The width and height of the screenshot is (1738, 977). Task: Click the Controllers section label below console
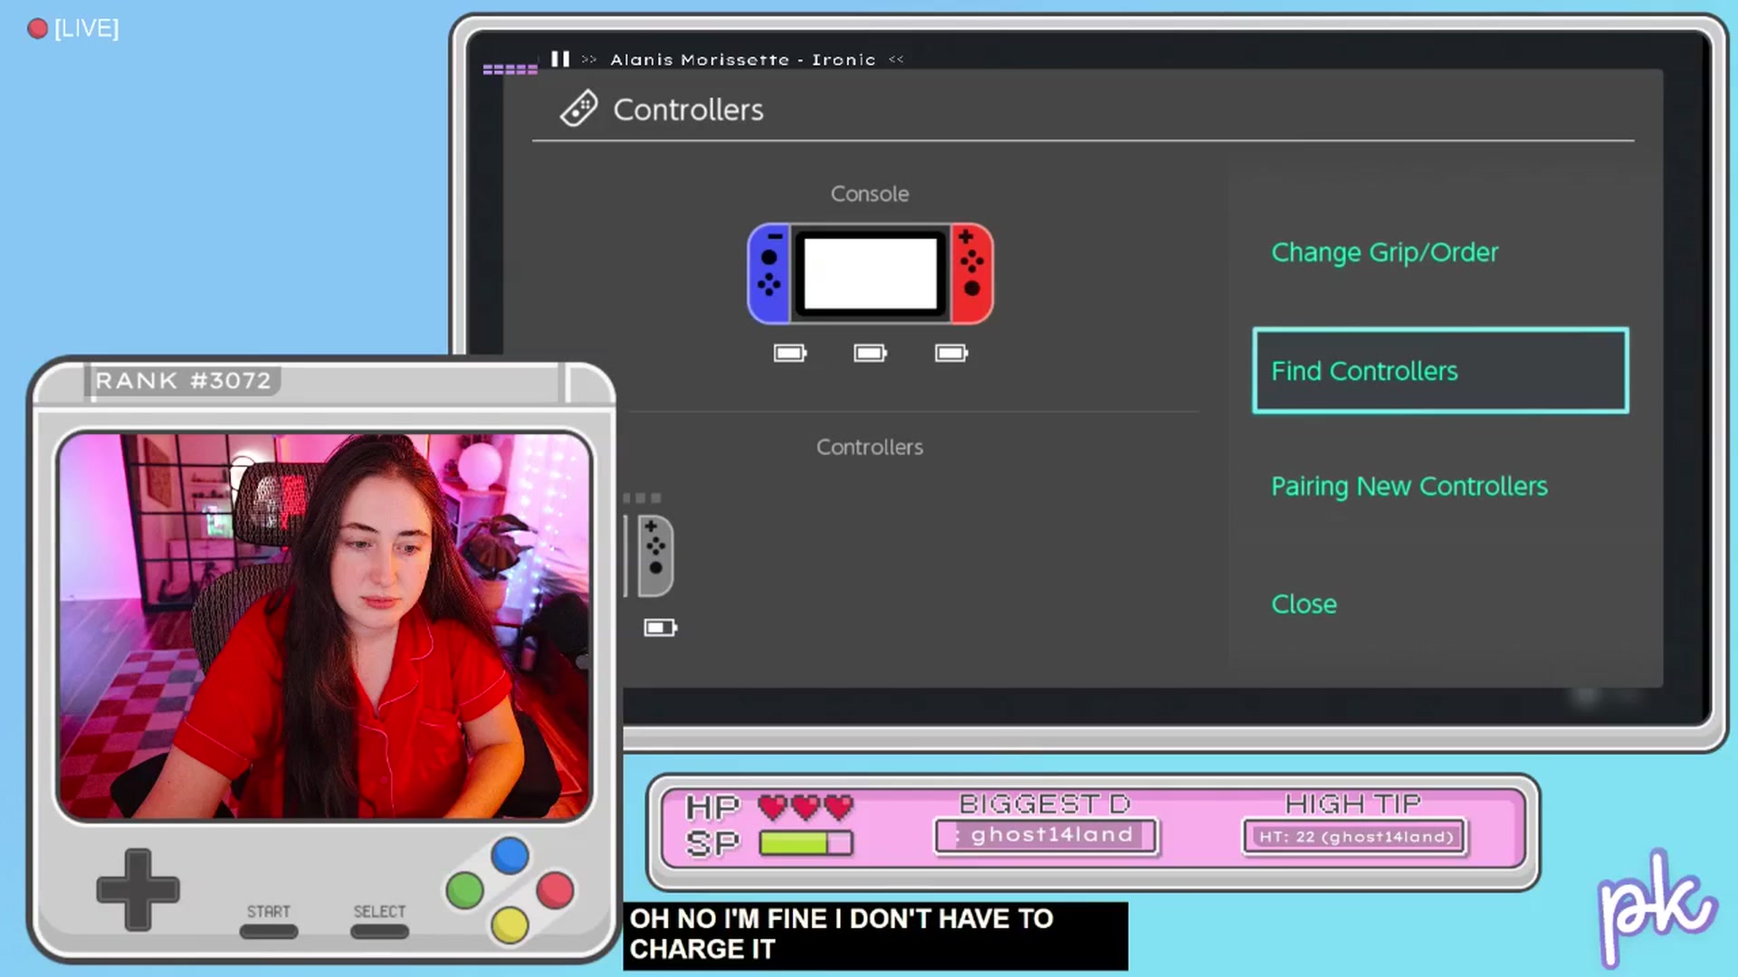(x=870, y=447)
